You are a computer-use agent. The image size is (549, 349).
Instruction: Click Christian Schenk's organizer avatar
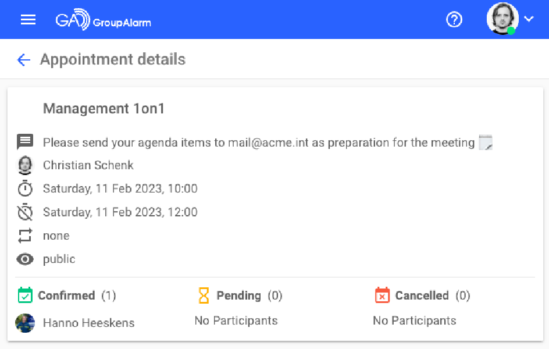coord(25,165)
